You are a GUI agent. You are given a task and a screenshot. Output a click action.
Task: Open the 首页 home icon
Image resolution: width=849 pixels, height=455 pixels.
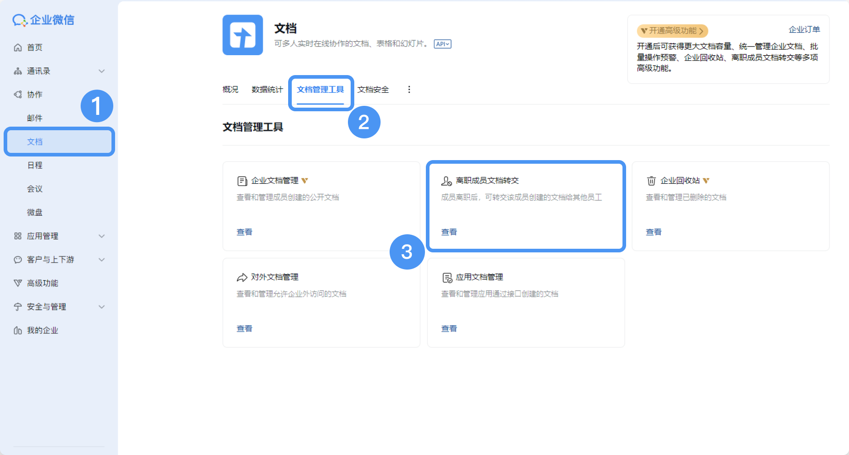pos(18,47)
